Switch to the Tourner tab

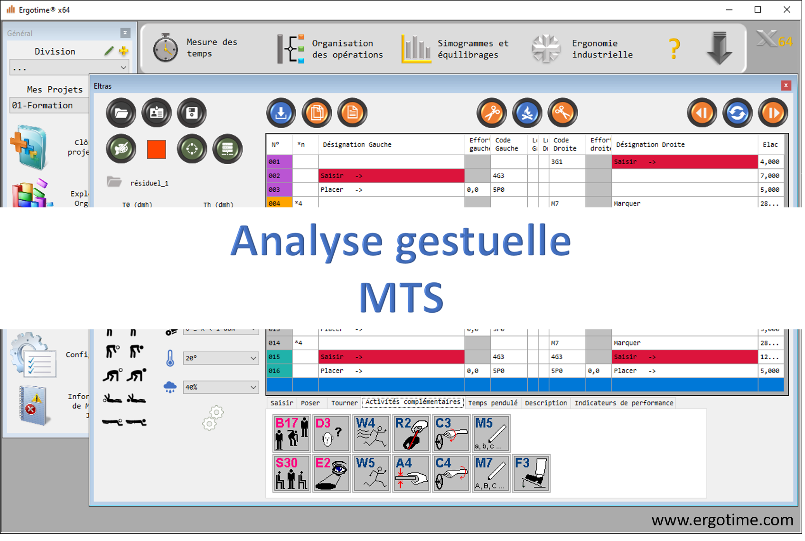(344, 403)
